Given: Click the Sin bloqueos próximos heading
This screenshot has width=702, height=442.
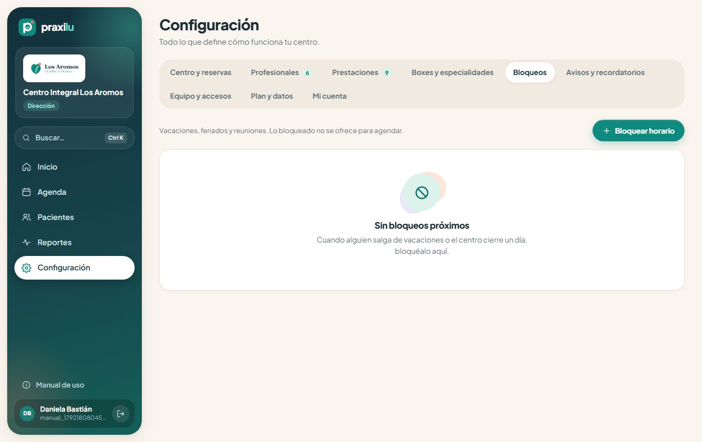Looking at the screenshot, I should pos(422,226).
